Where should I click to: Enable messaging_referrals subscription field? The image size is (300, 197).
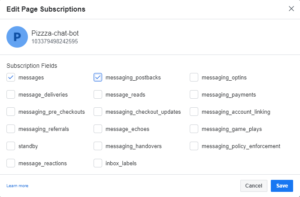[x=11, y=129]
